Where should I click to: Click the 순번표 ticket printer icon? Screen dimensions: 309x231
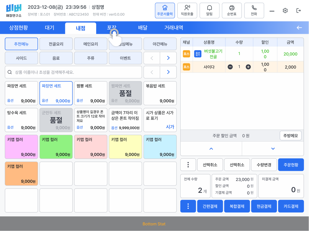(x=232, y=8)
